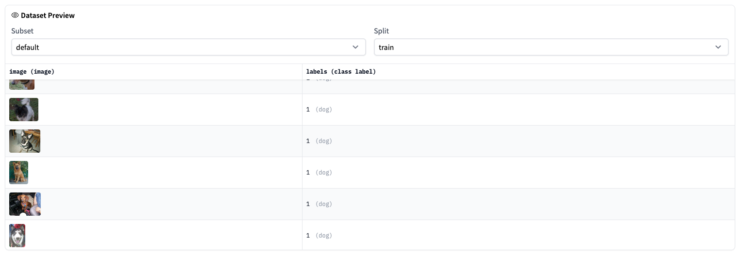Select the dog label in the German shepherd row
This screenshot has height=255, width=741.
coord(323,141)
